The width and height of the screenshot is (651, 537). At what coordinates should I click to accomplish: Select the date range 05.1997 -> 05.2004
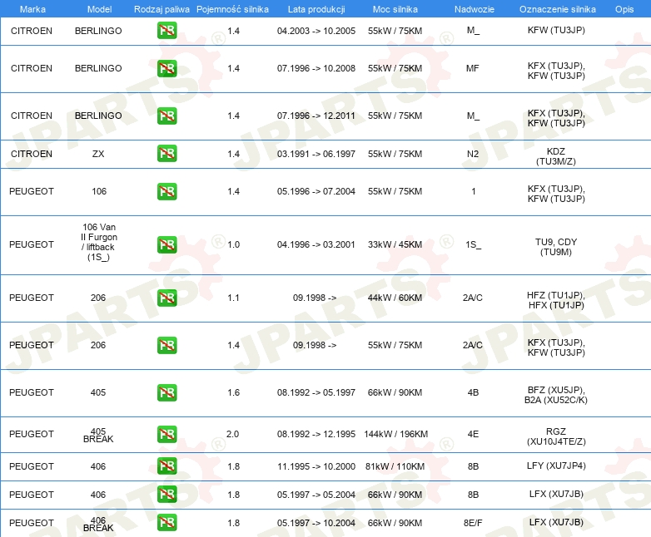point(316,495)
